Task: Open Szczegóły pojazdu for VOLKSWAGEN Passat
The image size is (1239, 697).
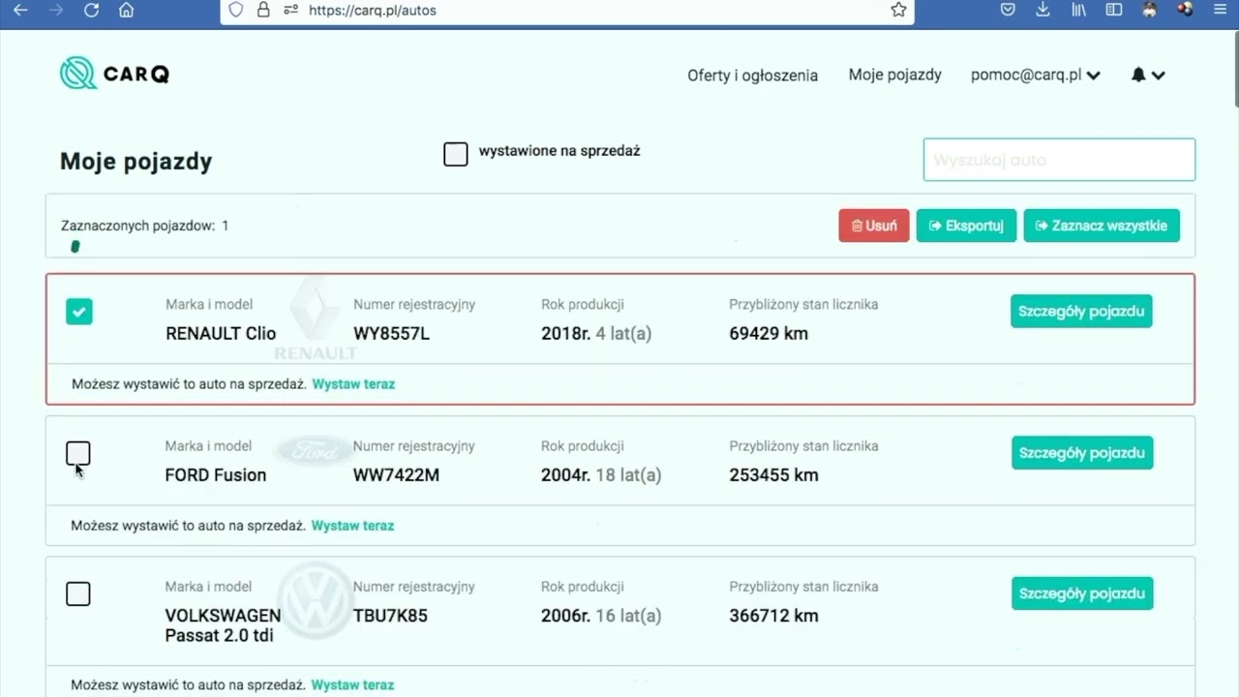Action: (1082, 593)
